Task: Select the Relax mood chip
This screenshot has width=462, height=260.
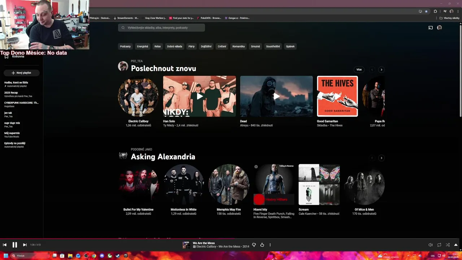Action: pos(157,46)
